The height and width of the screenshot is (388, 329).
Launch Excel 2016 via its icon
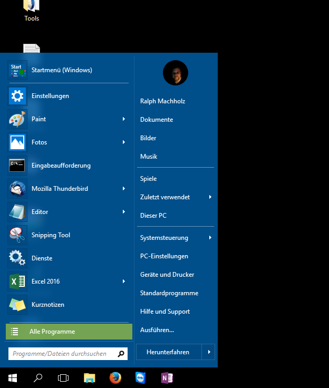coord(17,282)
